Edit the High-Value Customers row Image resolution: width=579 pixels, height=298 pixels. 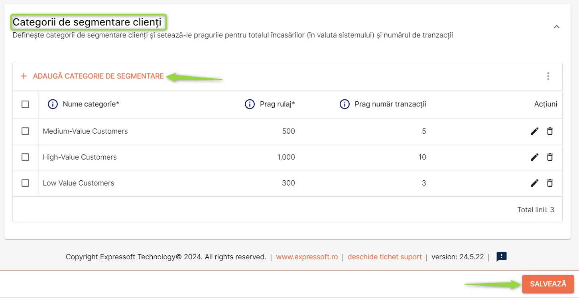click(535, 157)
